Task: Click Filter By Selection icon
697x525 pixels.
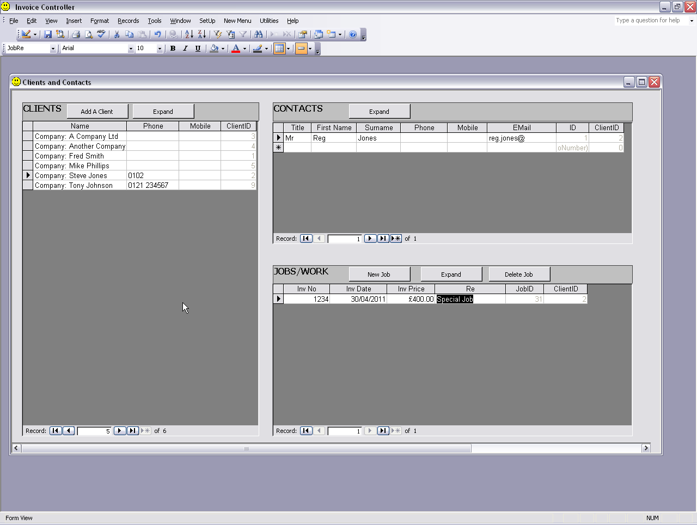Action: (217, 34)
